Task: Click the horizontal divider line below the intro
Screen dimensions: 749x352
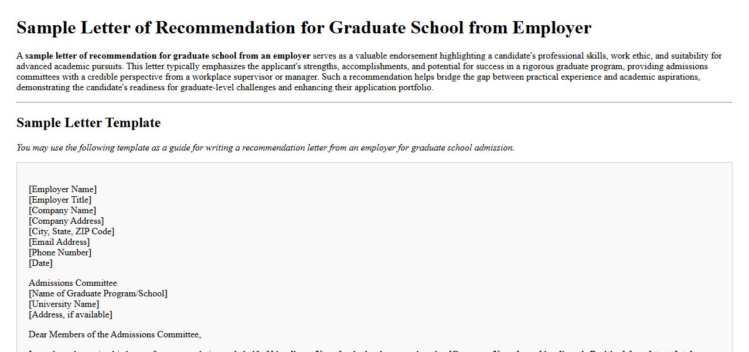Action: click(374, 102)
